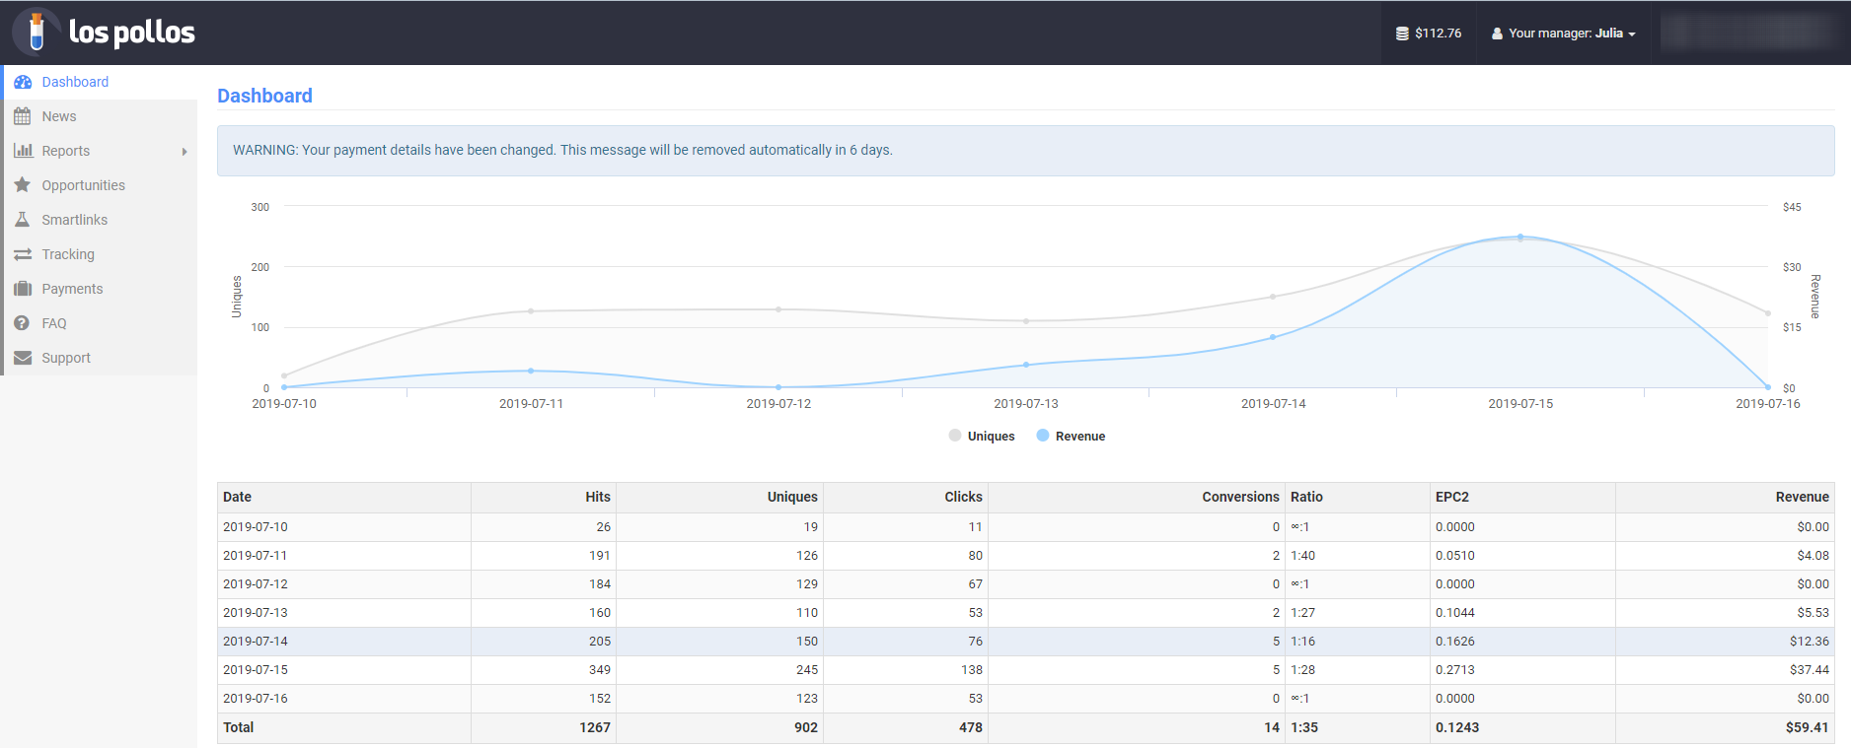Open the Smartlinks menu item
Screen dimensions: 1851x748
75,220
